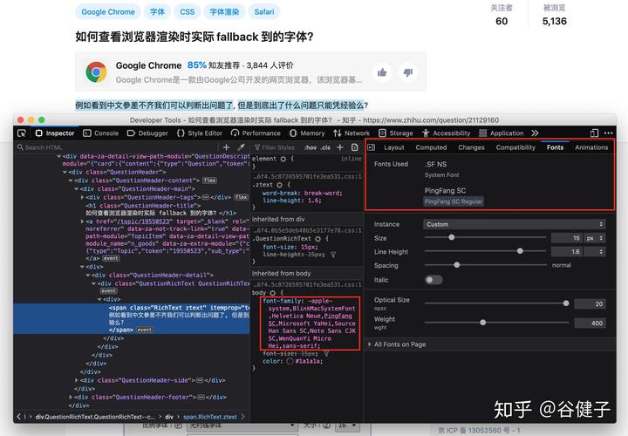Image resolution: width=628 pixels, height=436 pixels.
Task: Toggle responsive design mode icon
Action: [x=594, y=133]
